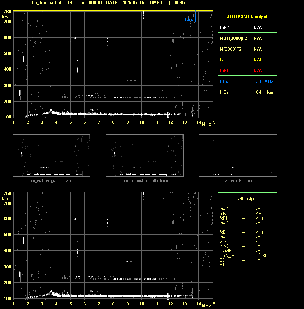Select 'Ewidth' in AIP output list
Image resolution: width=304 pixels, height=309 pixels.
(x=225, y=251)
